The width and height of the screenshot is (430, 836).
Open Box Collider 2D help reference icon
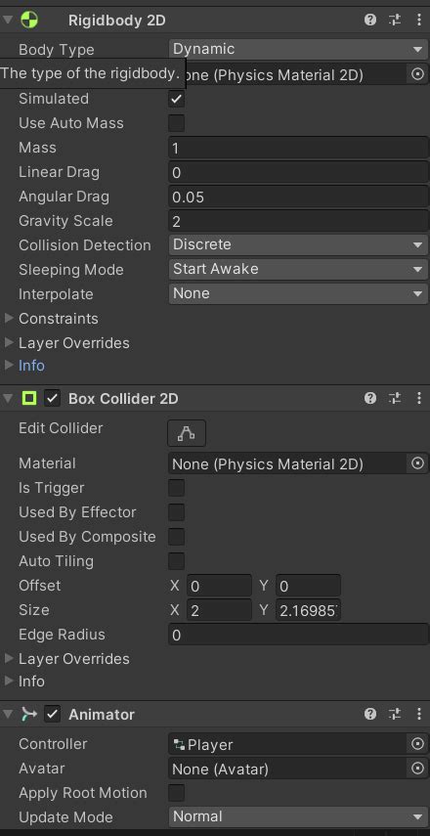pos(370,398)
